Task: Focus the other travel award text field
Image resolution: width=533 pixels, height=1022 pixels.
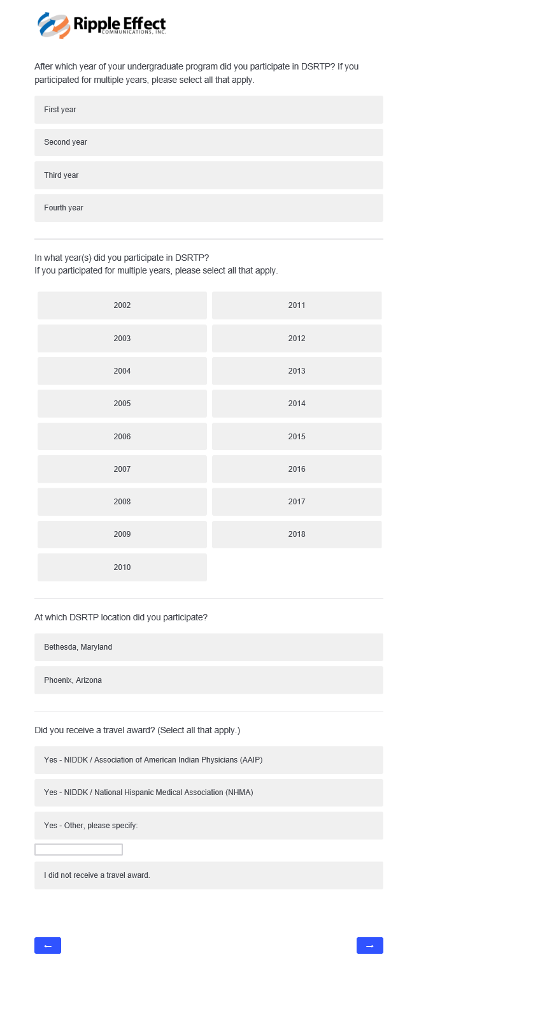Action: tap(78, 850)
